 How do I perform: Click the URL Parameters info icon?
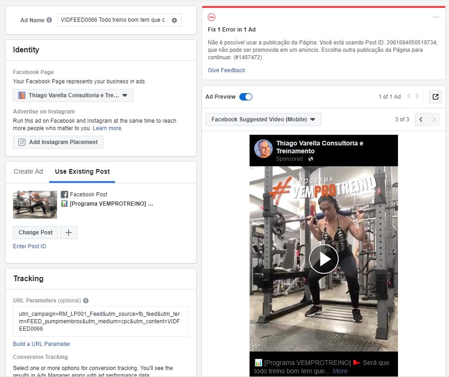pyautogui.click(x=86, y=301)
